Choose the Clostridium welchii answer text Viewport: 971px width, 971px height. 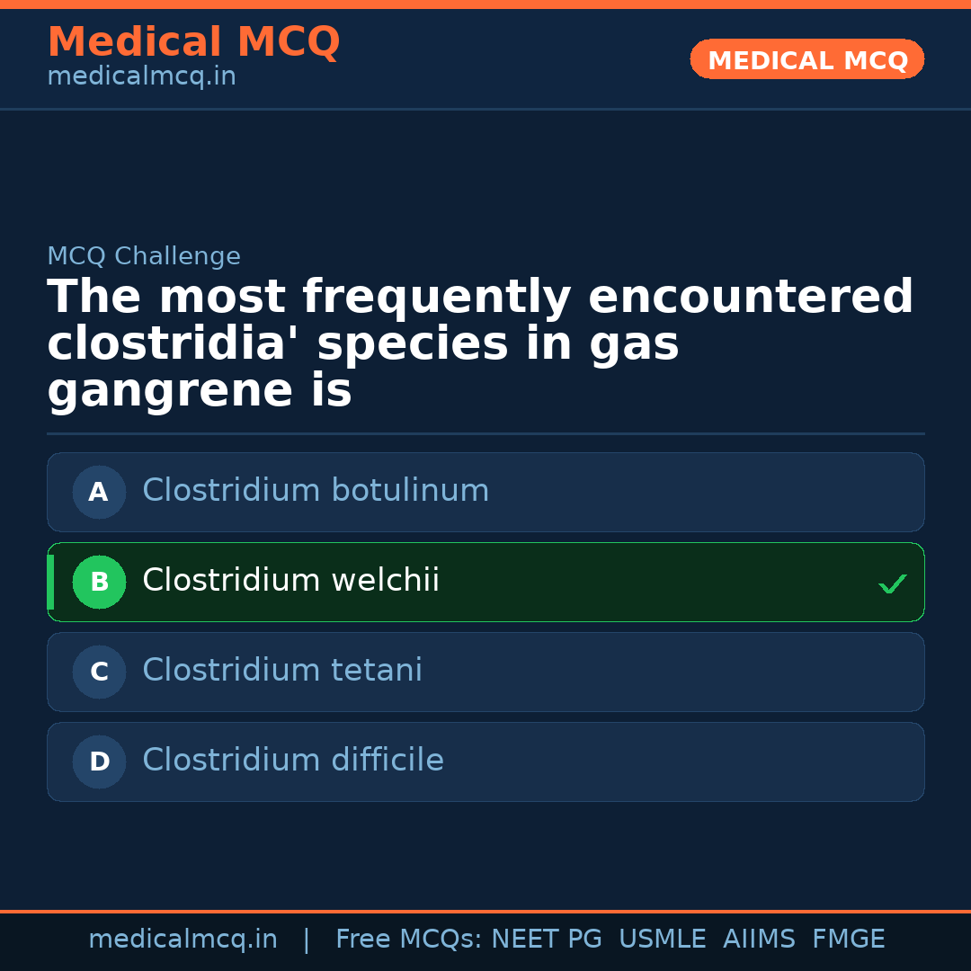[290, 581]
